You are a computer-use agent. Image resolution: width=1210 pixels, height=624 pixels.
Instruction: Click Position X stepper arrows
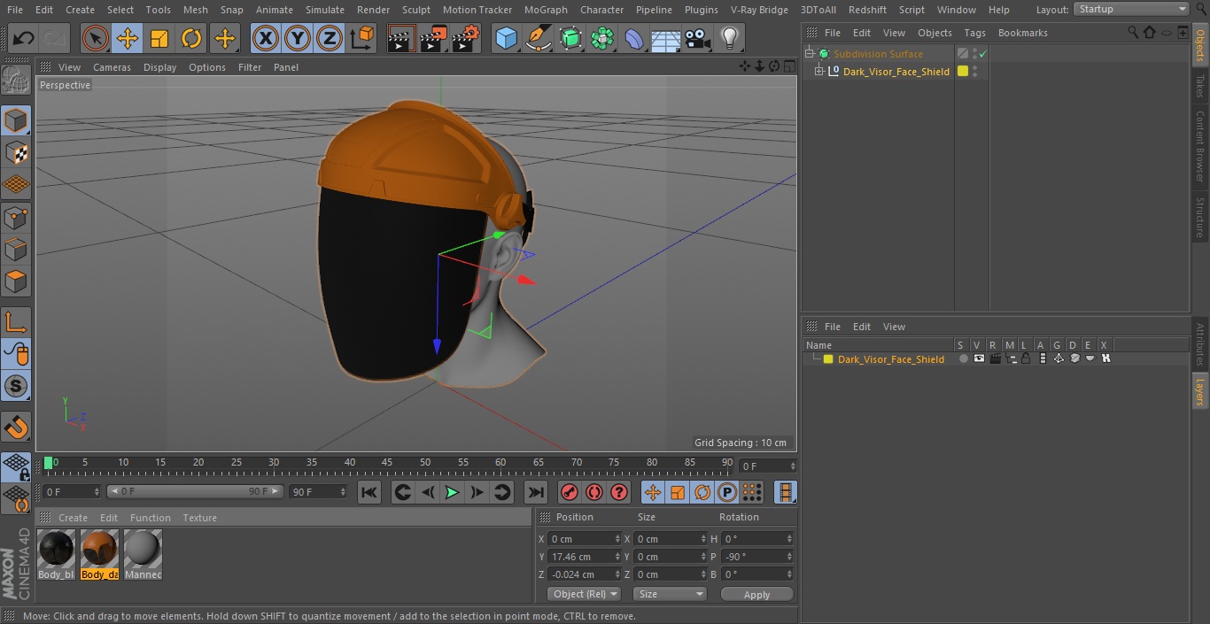(x=618, y=539)
